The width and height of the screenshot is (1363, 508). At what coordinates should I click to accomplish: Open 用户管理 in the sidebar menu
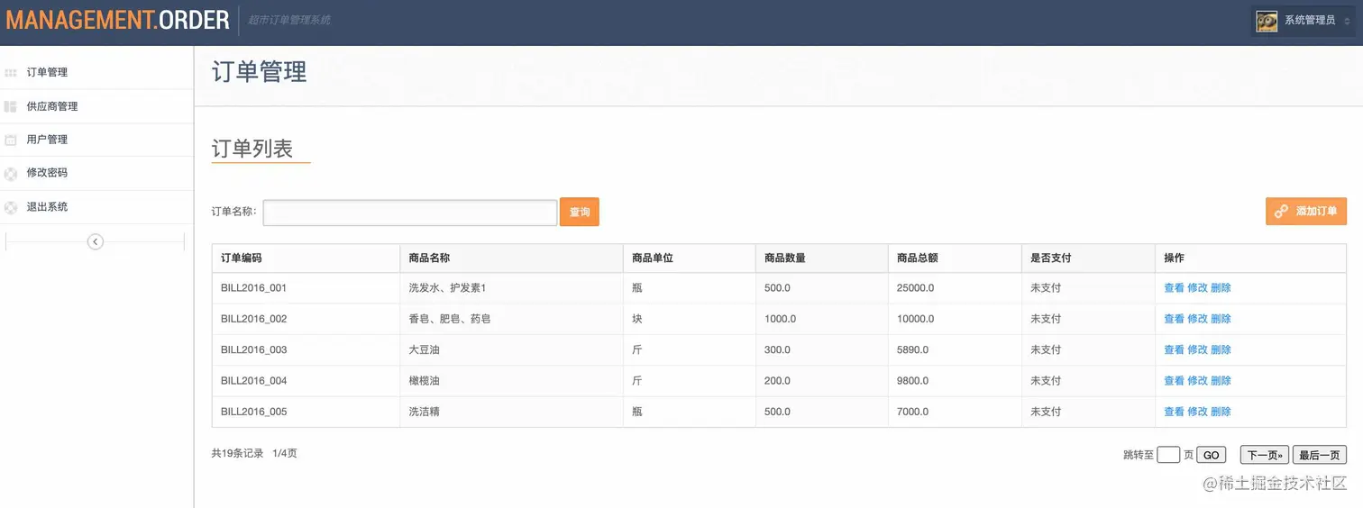96,140
